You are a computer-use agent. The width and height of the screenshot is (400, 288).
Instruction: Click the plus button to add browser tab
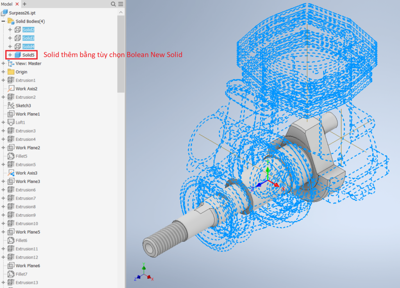coord(25,4)
